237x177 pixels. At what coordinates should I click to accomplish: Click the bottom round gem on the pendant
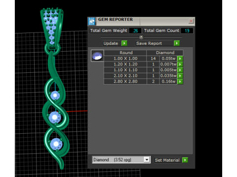click(56, 144)
